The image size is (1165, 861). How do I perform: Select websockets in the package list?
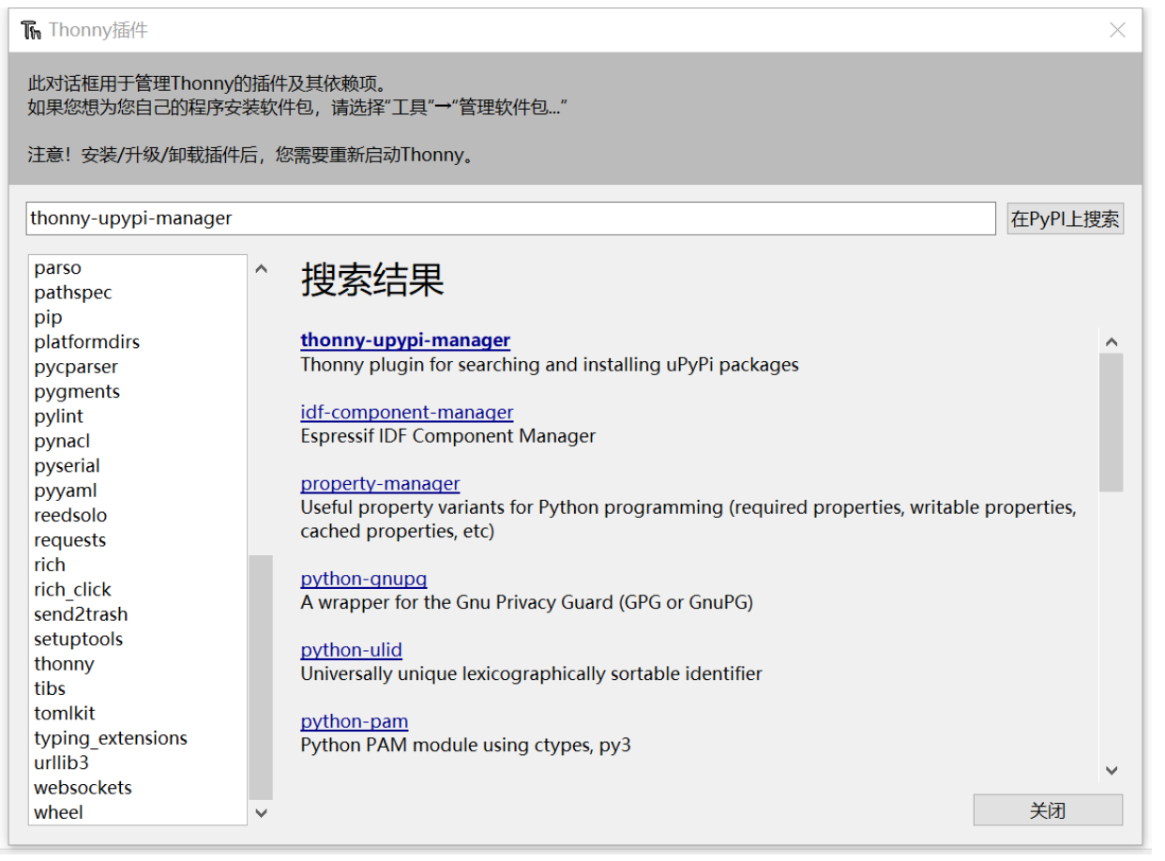click(x=83, y=788)
